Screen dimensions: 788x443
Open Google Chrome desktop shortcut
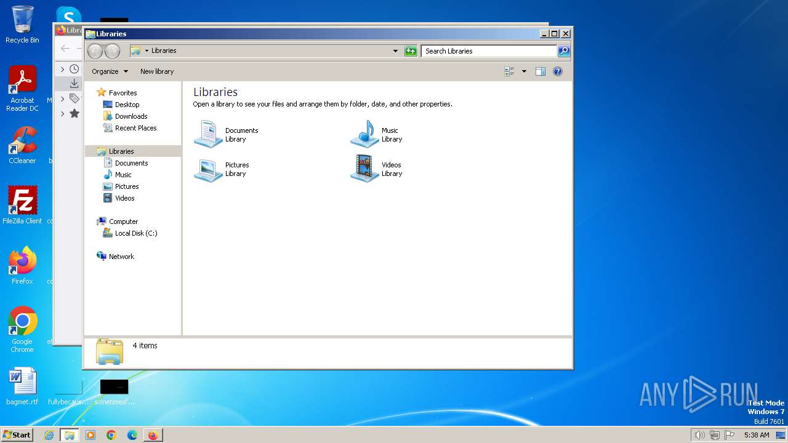click(22, 329)
